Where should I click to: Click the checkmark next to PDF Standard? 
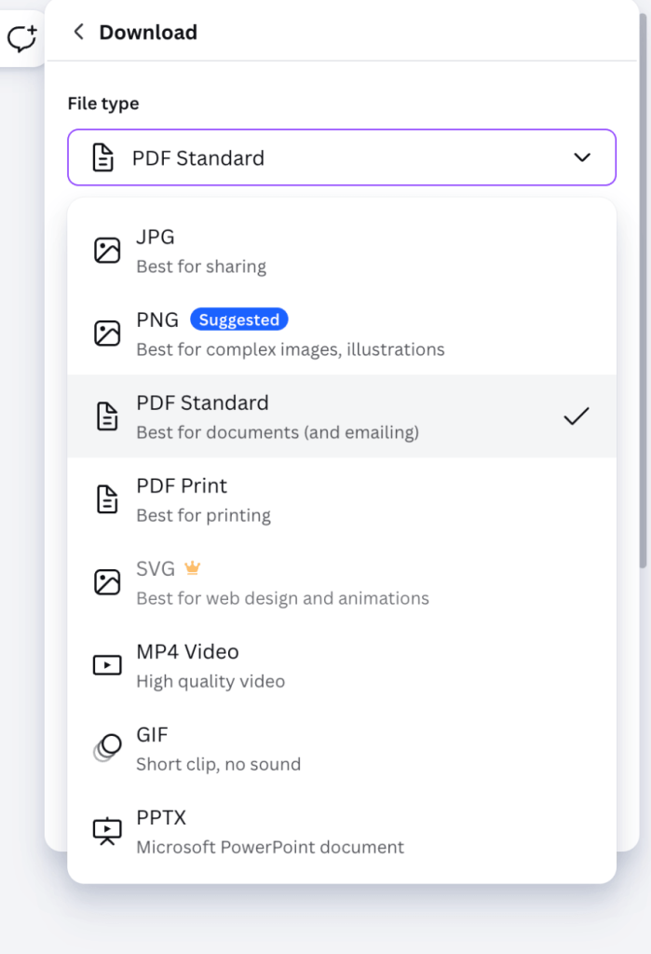click(x=576, y=416)
